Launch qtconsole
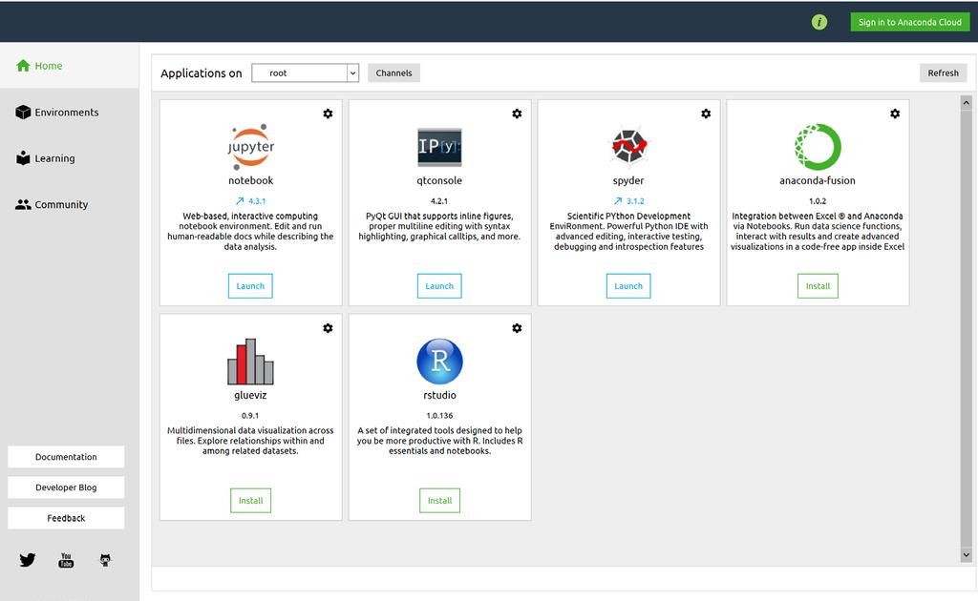This screenshot has width=978, height=601. [439, 286]
